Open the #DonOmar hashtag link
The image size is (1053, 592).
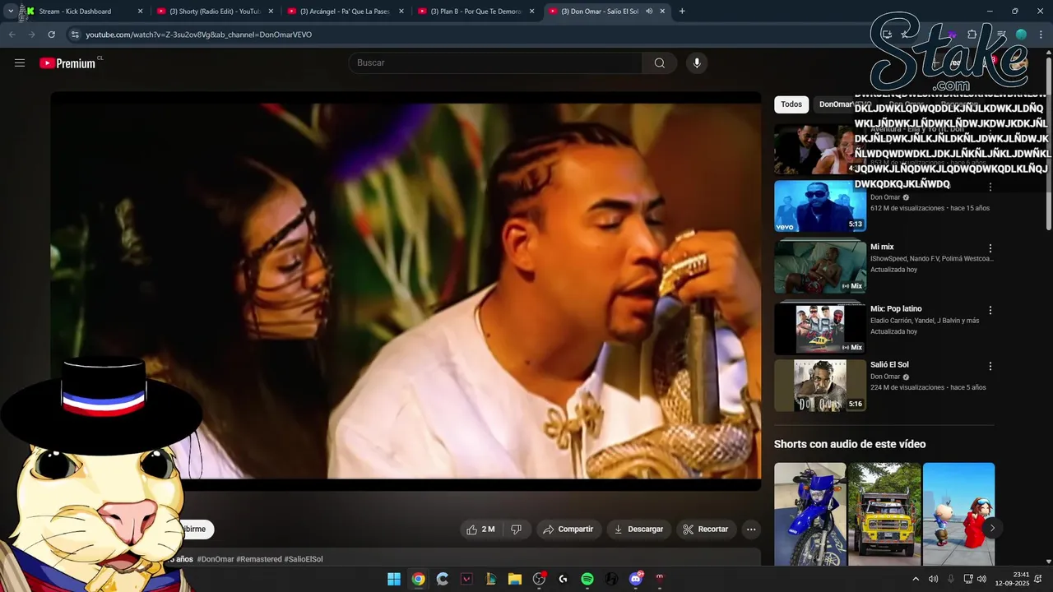point(216,559)
